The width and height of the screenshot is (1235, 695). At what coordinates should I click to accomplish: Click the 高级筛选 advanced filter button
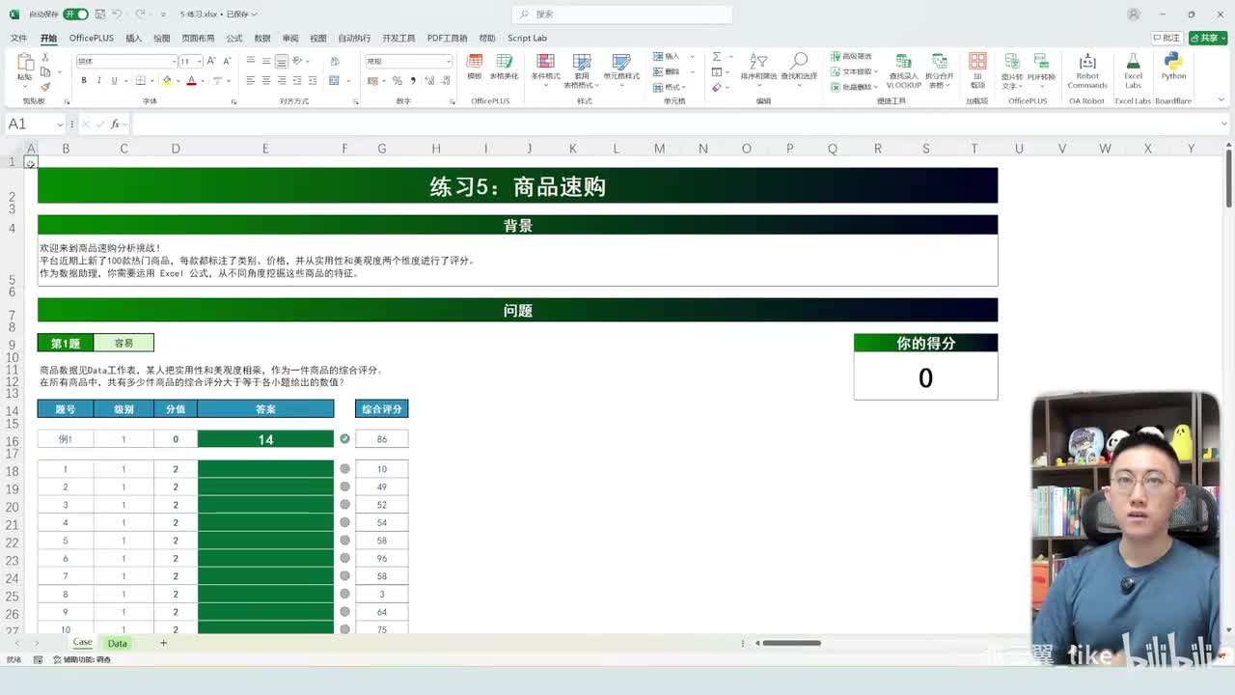851,56
